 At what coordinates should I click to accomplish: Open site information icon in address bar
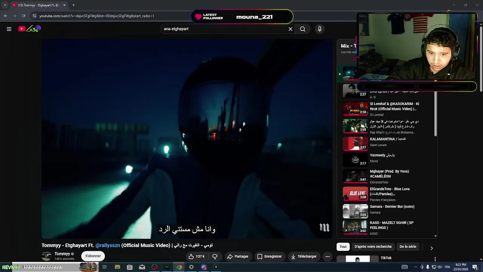pos(34,16)
